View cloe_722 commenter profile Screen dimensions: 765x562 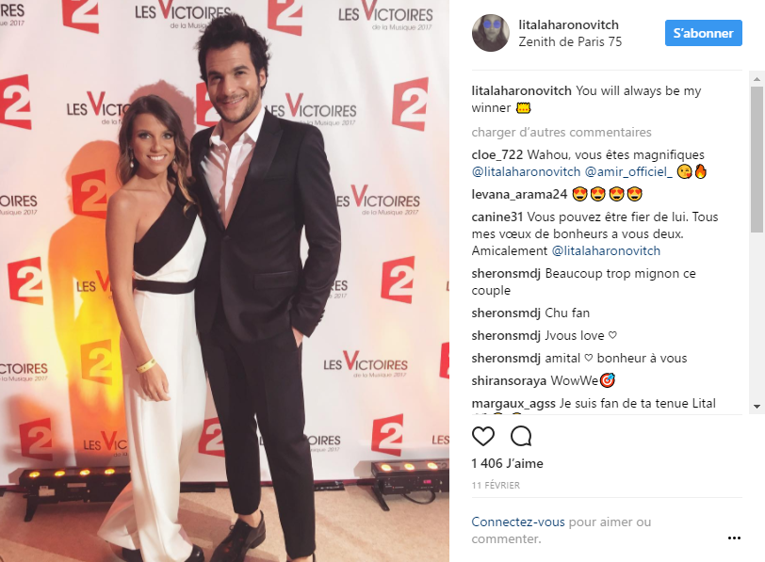pyautogui.click(x=496, y=155)
